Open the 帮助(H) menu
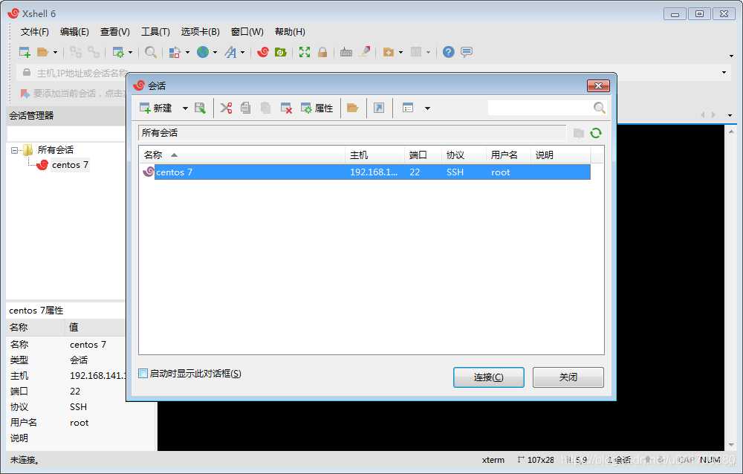This screenshot has height=474, width=743. (x=290, y=32)
